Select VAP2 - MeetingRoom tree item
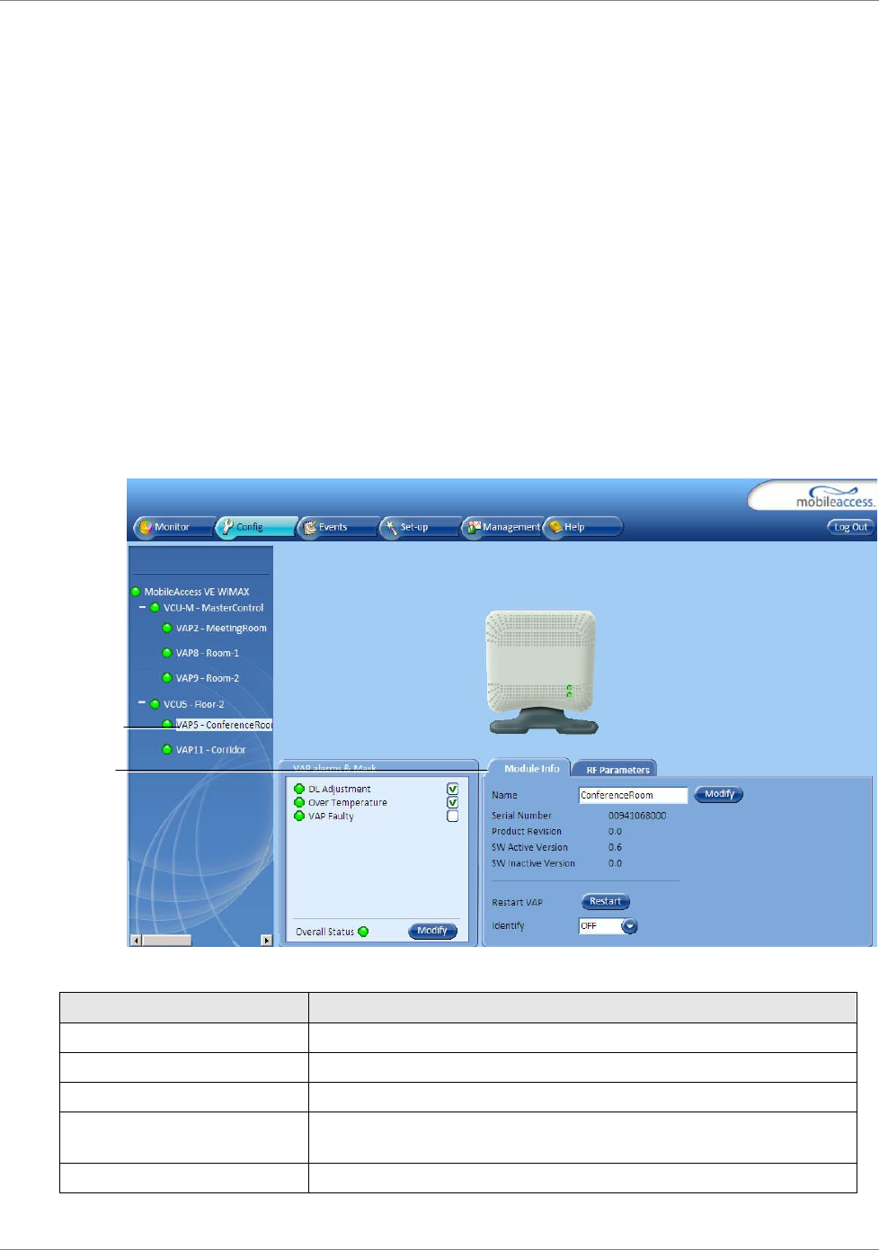 click(x=221, y=629)
